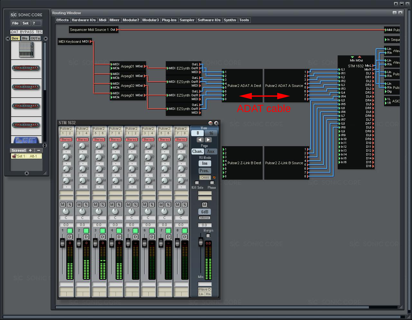412x320 pixels.
Task: Switch mixer view to 8 channels
Action: click(x=198, y=133)
